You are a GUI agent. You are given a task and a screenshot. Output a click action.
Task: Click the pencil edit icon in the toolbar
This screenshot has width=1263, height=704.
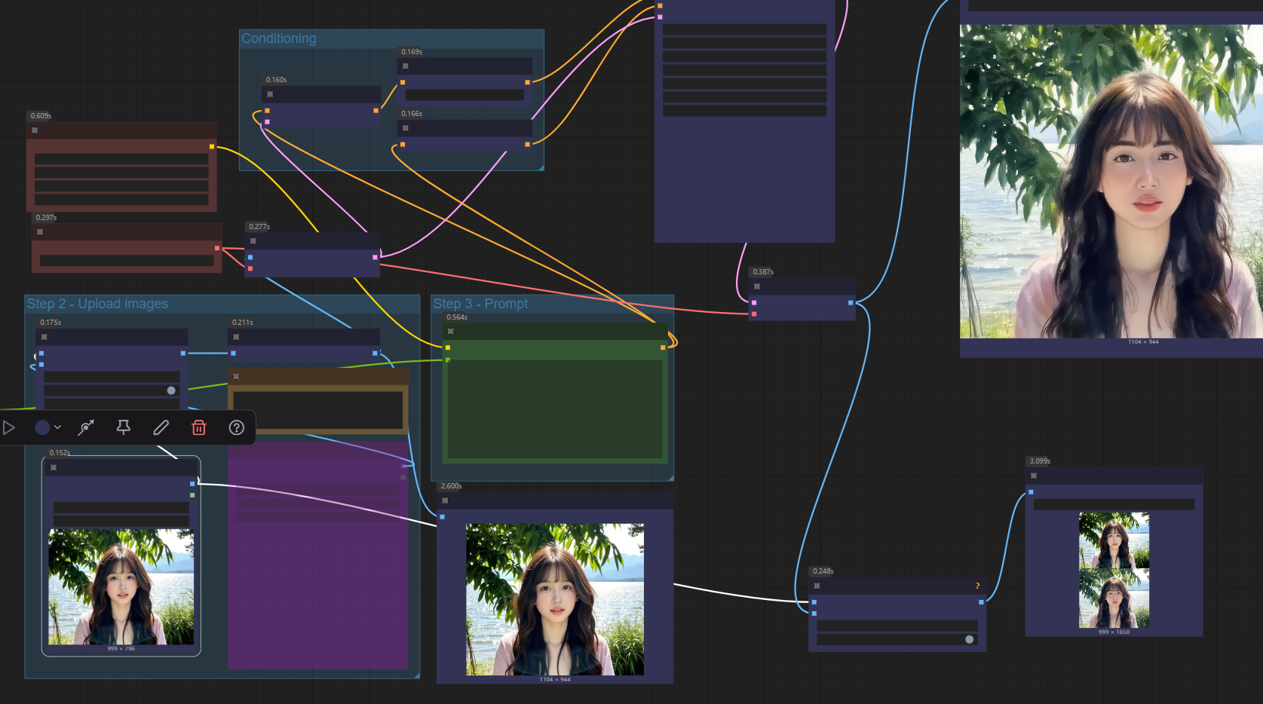(161, 428)
